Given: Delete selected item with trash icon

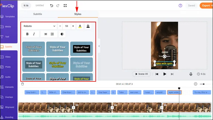Looking at the screenshot, I should pos(23,84).
